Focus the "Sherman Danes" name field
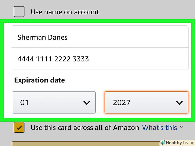 tap(100, 37)
